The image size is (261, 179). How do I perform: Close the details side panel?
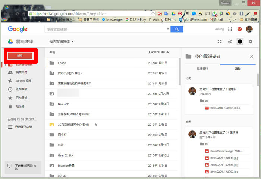251,56
